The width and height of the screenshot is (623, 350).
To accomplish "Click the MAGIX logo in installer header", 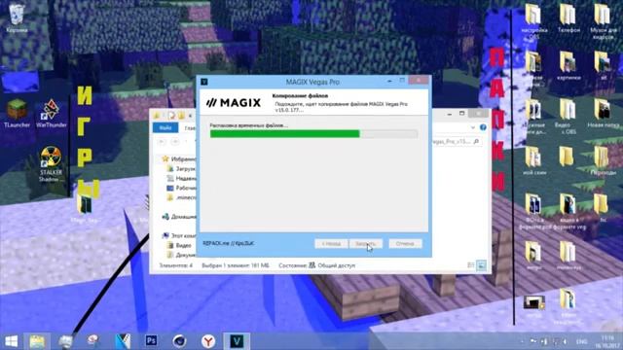I will (234, 103).
